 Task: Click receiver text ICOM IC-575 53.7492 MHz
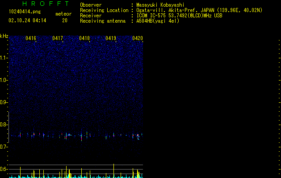tap(179, 16)
